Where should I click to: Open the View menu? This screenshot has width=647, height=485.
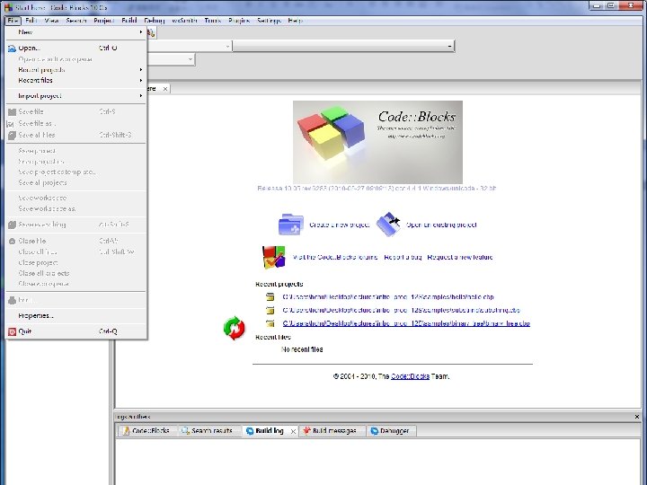51,20
